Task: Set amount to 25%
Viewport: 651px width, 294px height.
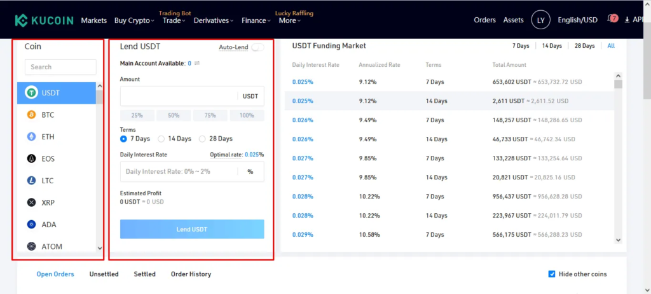Action: 137,116
